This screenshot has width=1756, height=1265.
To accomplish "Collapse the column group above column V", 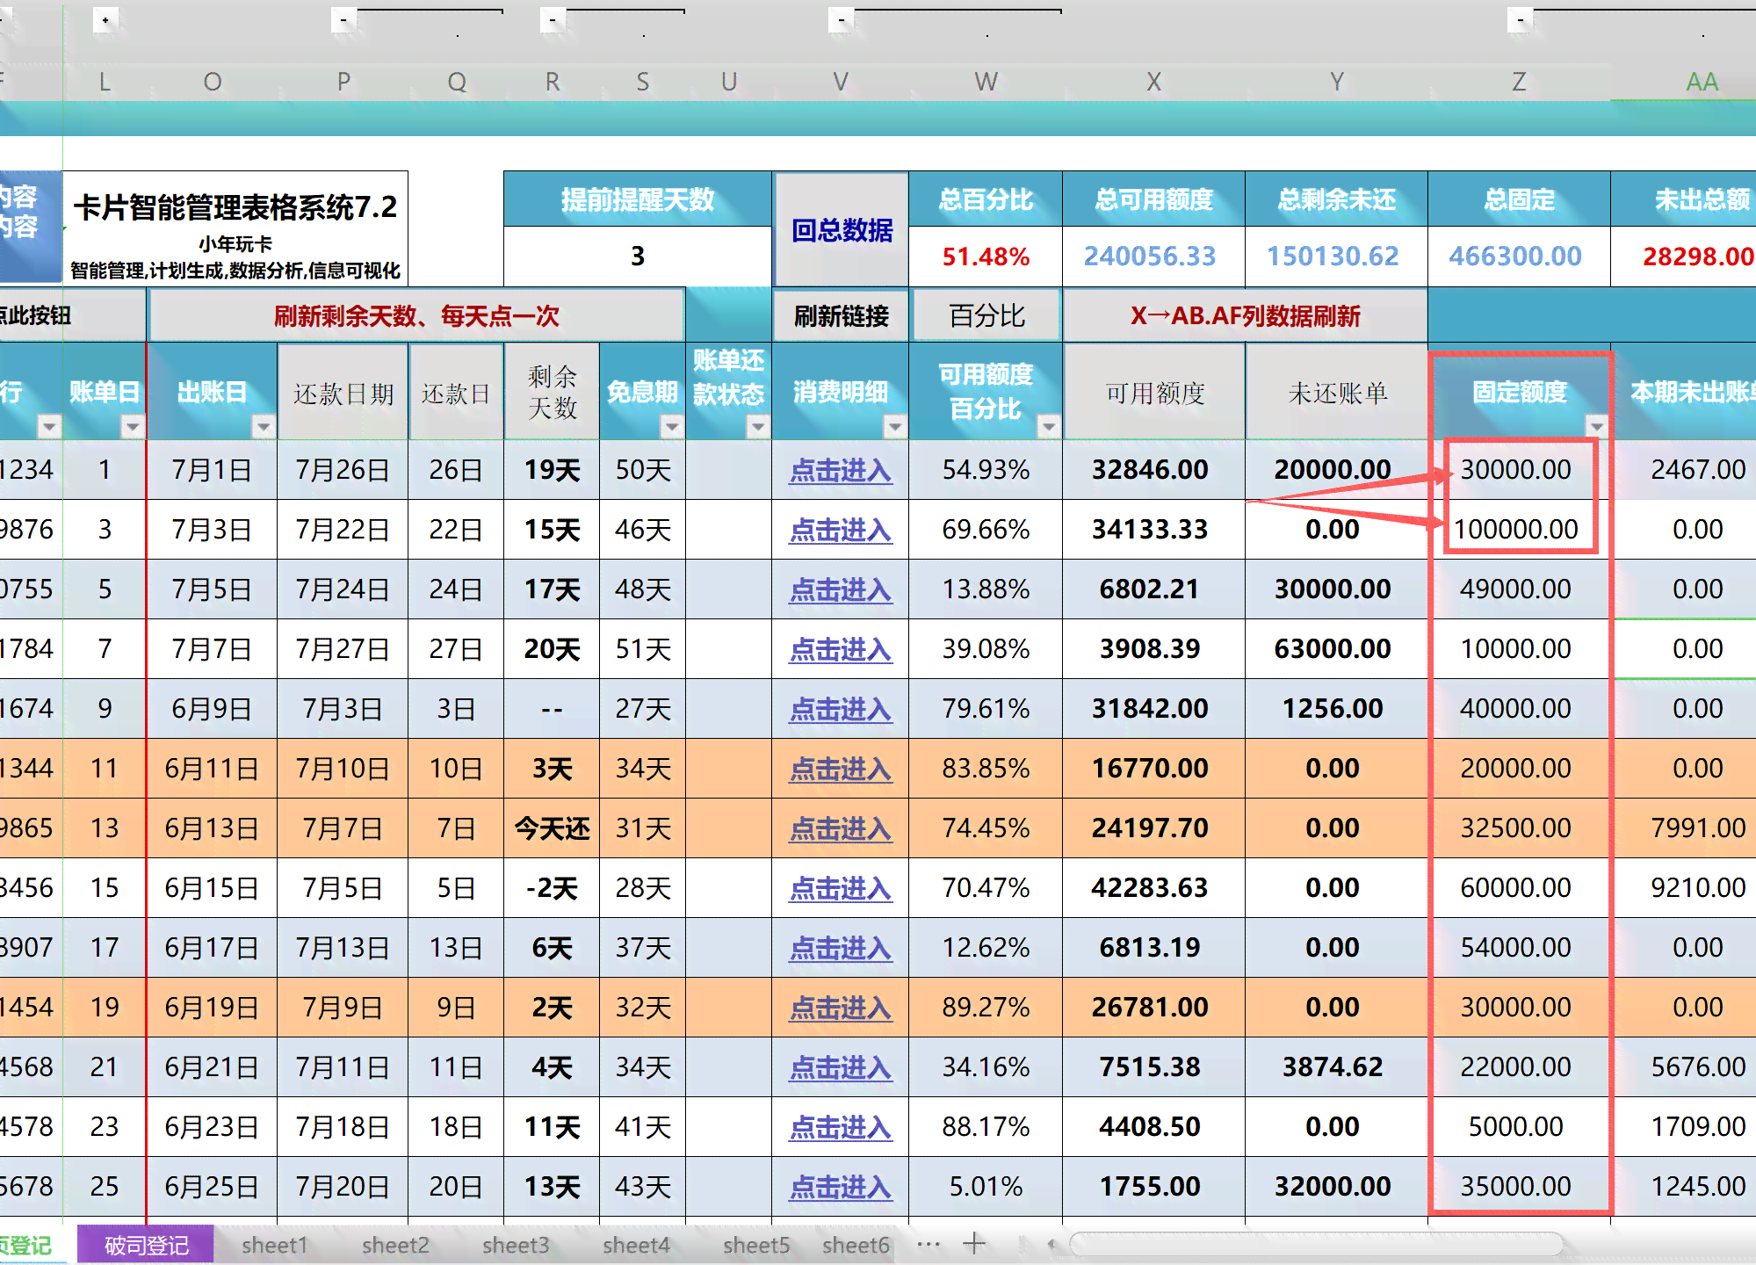I will click(x=841, y=20).
